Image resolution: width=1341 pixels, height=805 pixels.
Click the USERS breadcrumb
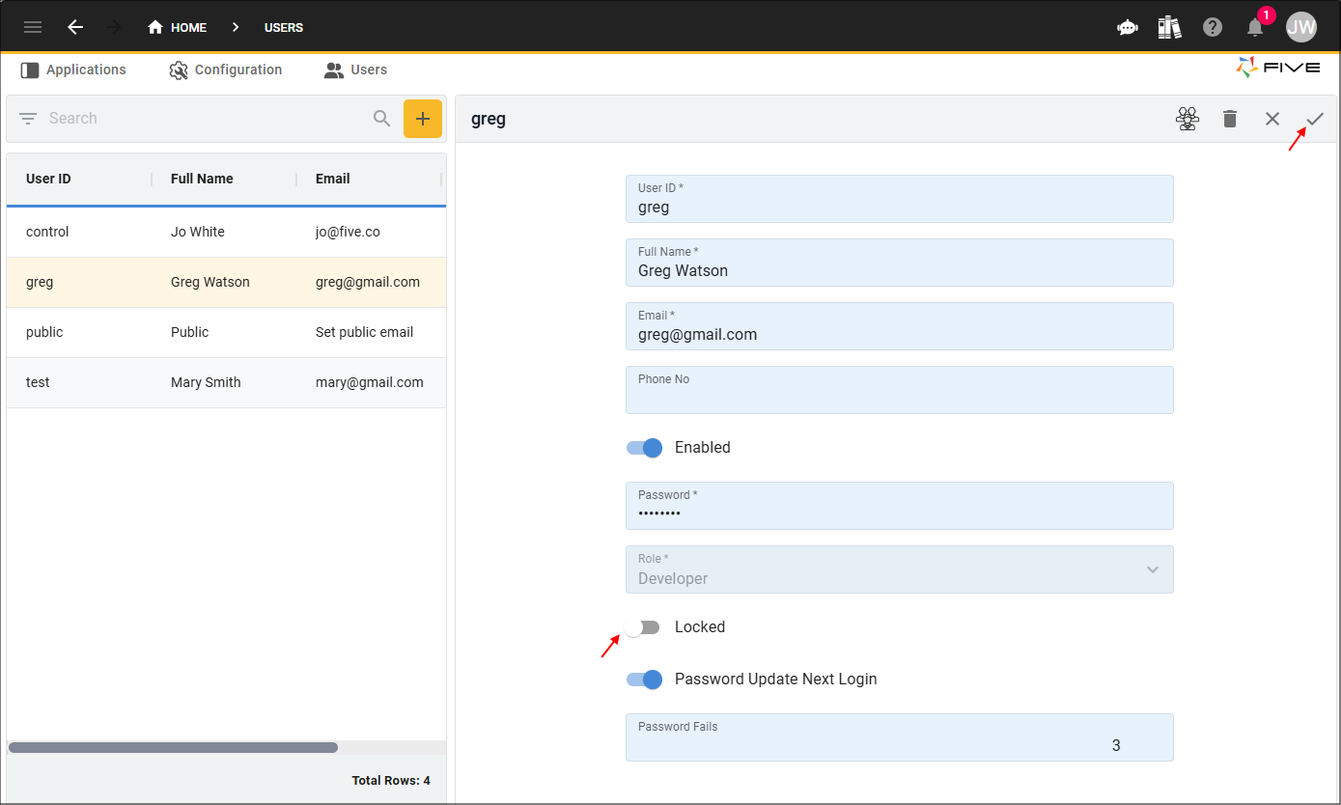click(x=284, y=27)
